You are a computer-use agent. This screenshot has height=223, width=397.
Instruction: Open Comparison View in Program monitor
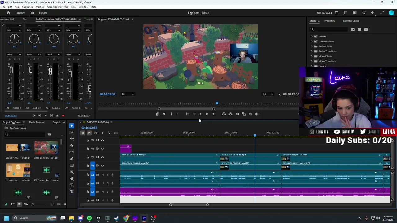coord(244,114)
